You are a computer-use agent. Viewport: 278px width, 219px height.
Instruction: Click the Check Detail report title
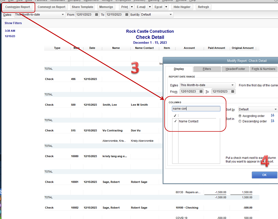[x=150, y=37]
